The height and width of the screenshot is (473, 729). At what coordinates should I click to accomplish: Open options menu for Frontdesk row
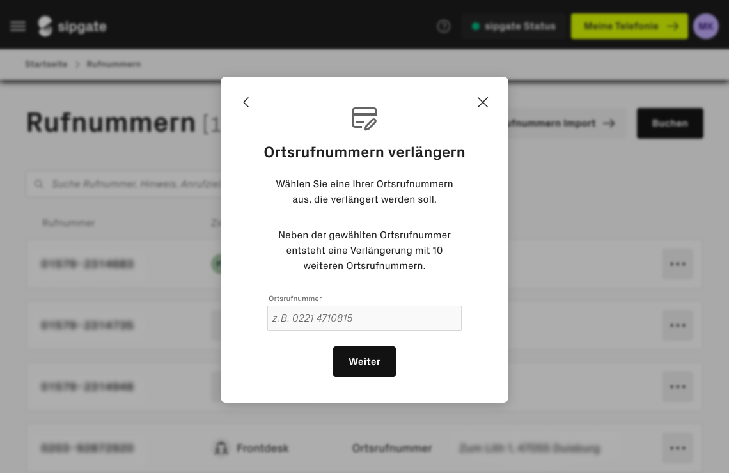tap(678, 448)
